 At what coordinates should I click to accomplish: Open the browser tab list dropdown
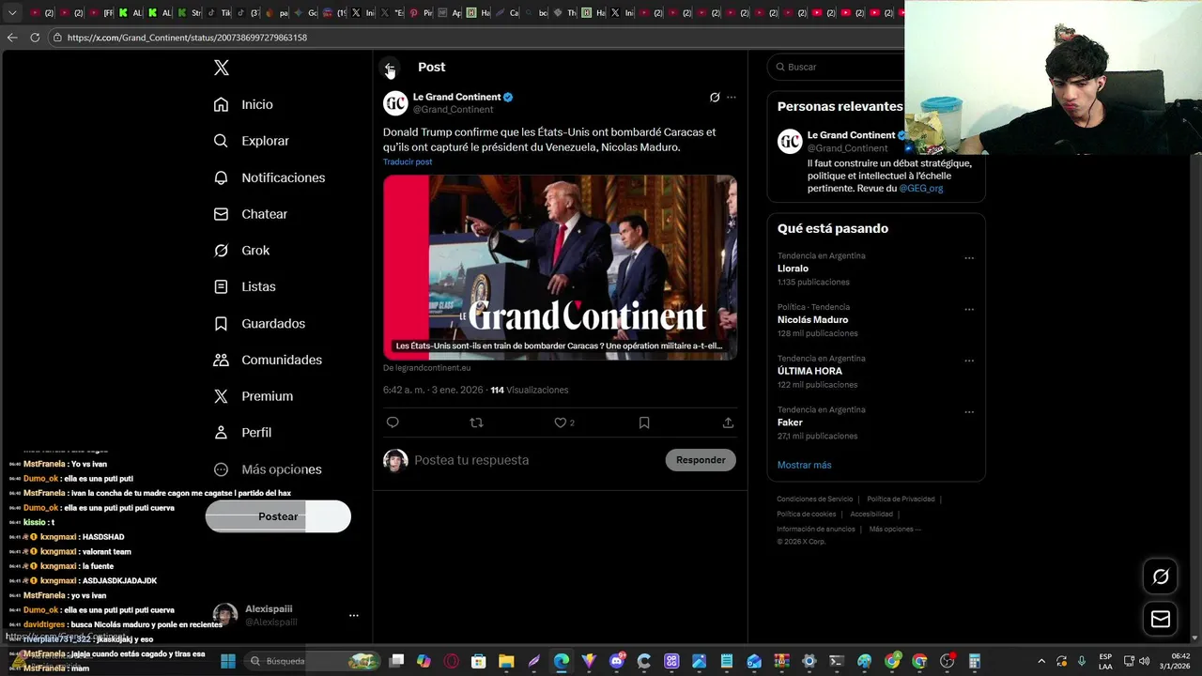click(12, 13)
